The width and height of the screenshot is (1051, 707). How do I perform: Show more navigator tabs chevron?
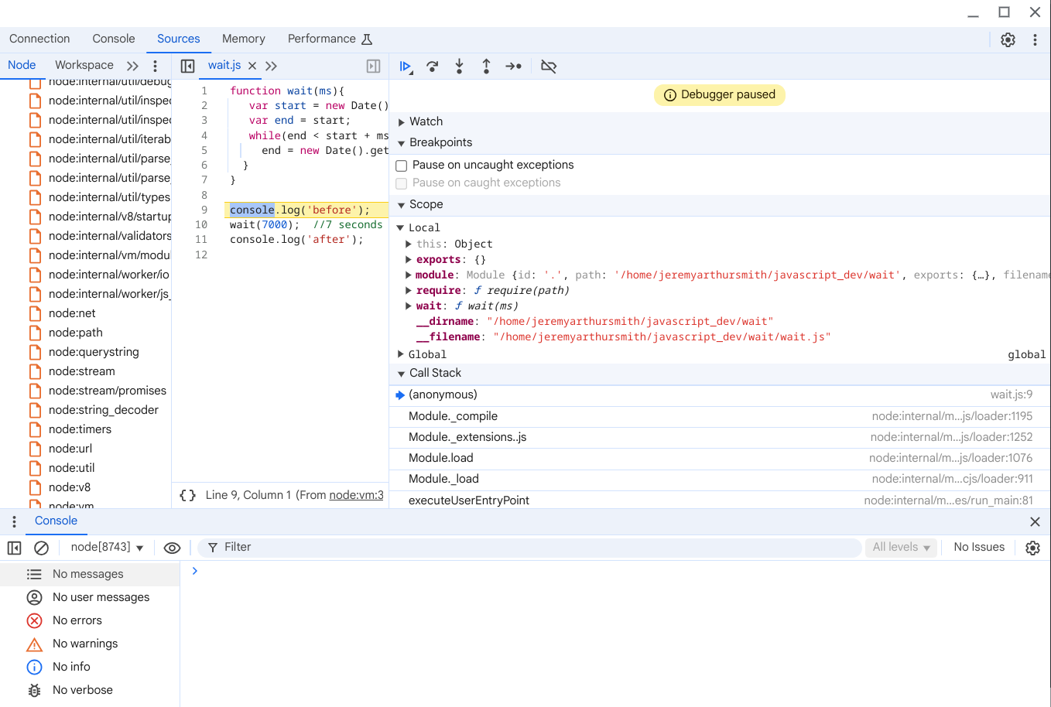pos(132,66)
